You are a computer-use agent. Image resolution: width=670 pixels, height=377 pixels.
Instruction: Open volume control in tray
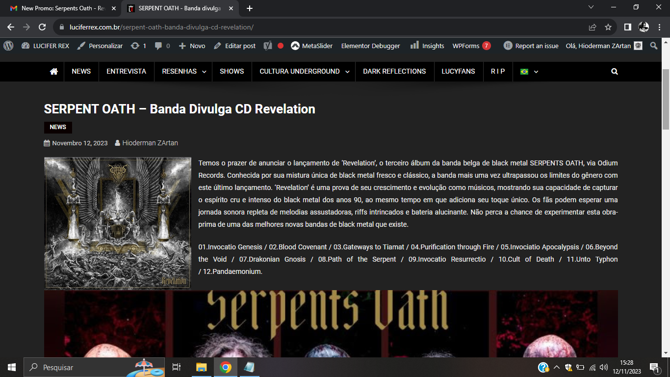[604, 367]
